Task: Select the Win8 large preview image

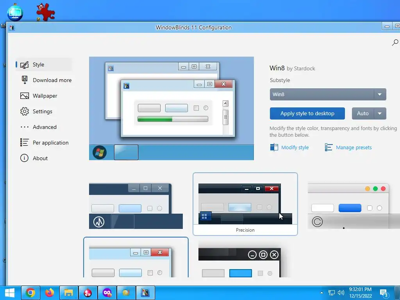Action: tap(171, 109)
